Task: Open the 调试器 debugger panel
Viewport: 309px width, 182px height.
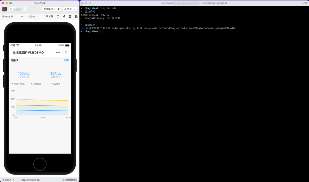Action: pos(49,17)
